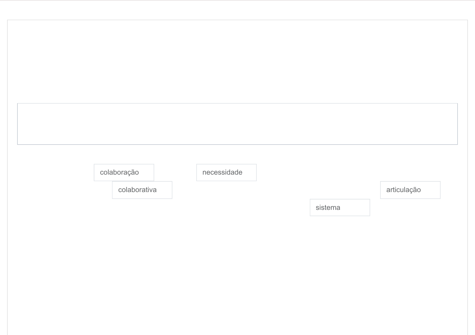Image resolution: width=475 pixels, height=335 pixels.
Task: Pick the sistema option box
Action: click(x=340, y=208)
